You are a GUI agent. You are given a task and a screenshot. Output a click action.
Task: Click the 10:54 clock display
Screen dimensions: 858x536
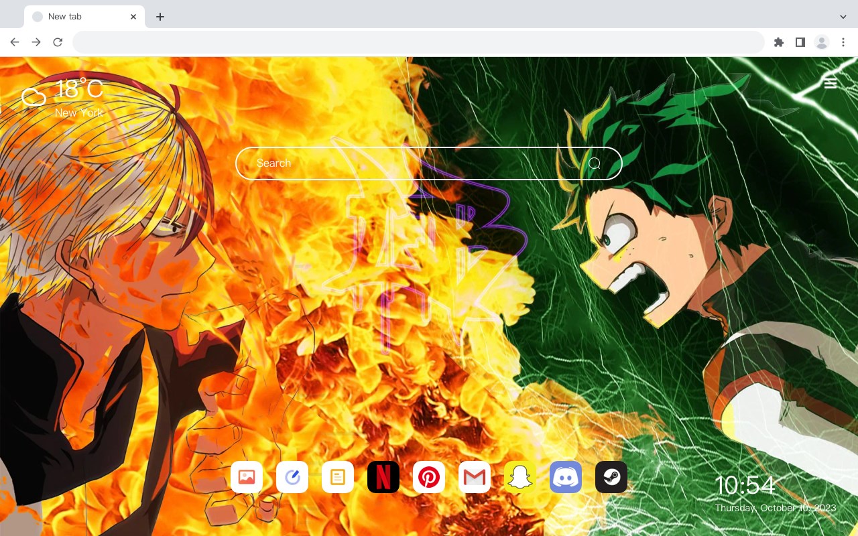click(745, 486)
